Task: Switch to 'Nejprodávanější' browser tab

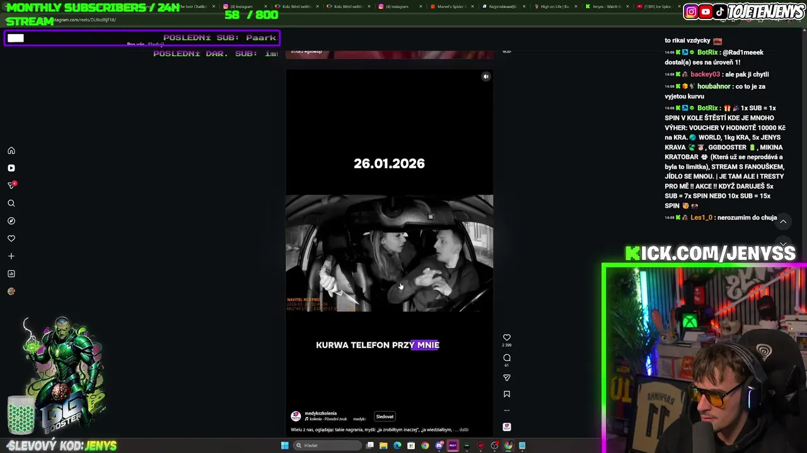Action: (504, 6)
